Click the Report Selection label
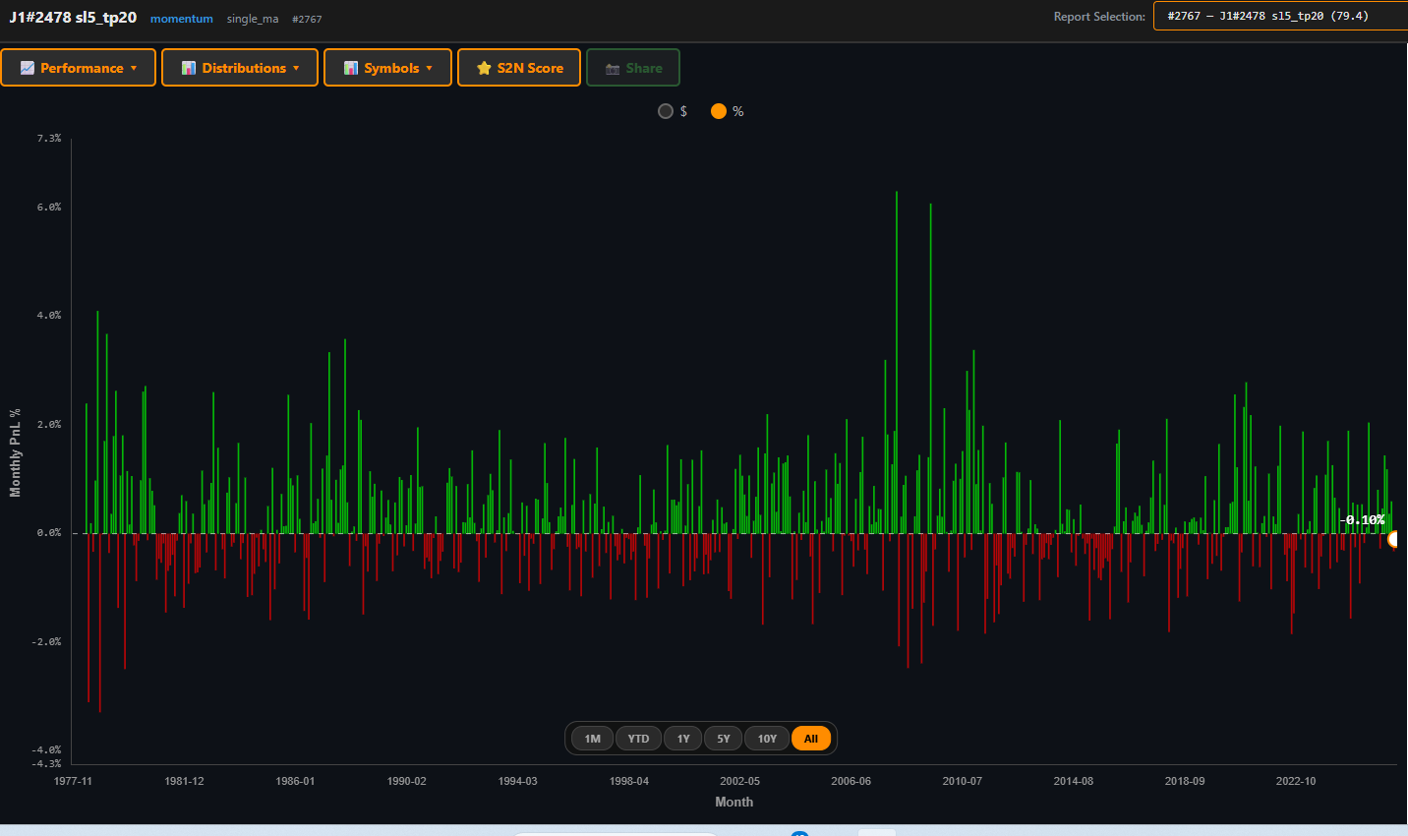1408x836 pixels. [1099, 17]
